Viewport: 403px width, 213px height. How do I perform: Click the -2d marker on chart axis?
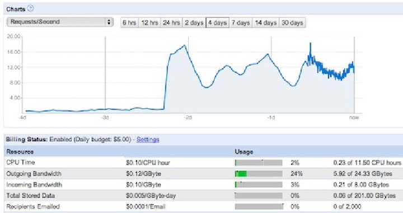click(x=188, y=118)
